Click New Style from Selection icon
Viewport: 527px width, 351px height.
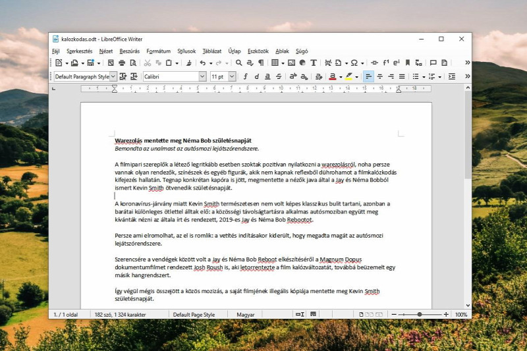pyautogui.click(x=134, y=76)
